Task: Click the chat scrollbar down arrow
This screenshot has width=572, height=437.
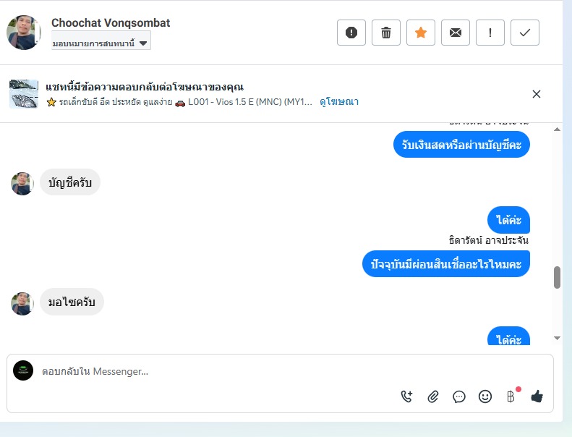Action: click(x=557, y=338)
